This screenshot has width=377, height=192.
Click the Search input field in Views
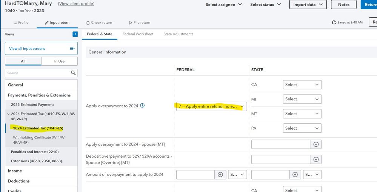pos(38,73)
